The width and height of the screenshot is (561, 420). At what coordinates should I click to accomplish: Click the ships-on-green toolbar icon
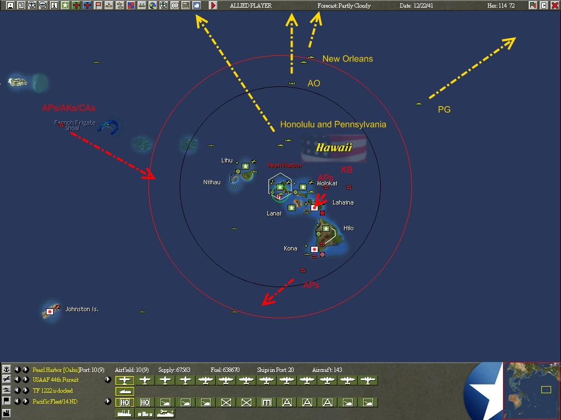(142, 5)
